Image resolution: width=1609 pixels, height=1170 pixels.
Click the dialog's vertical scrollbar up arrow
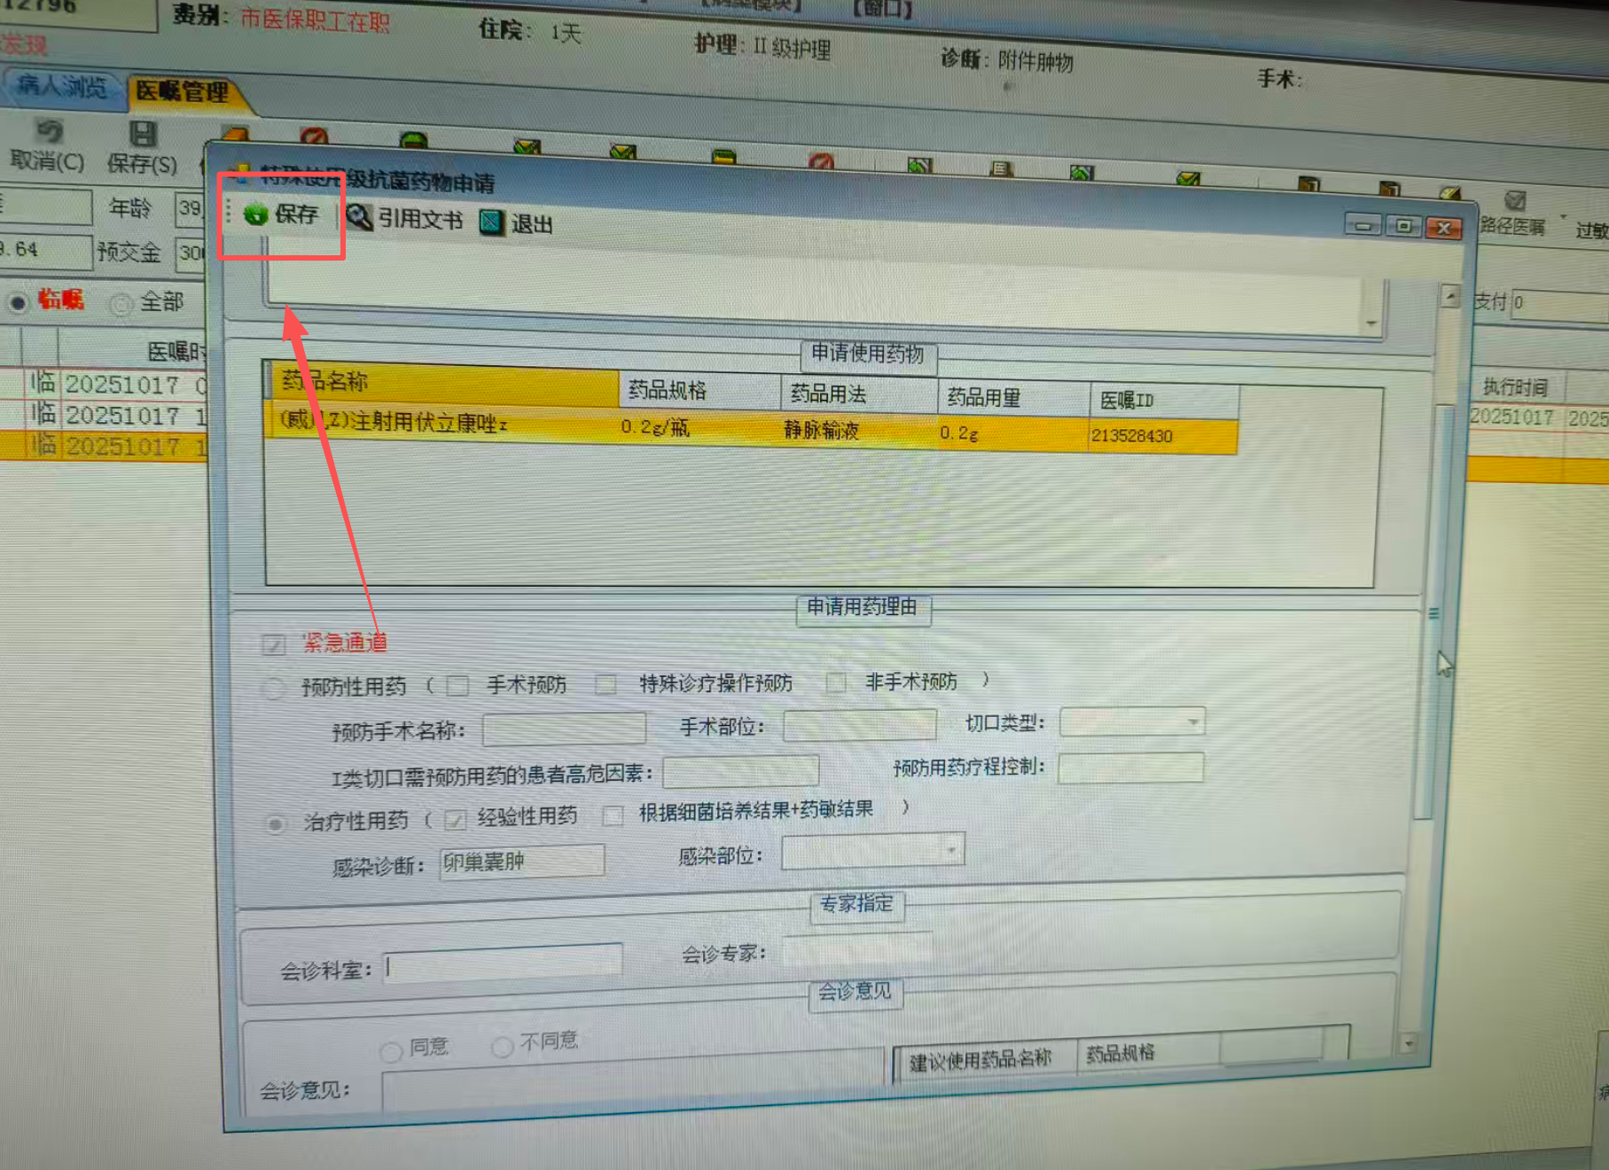(x=1450, y=295)
